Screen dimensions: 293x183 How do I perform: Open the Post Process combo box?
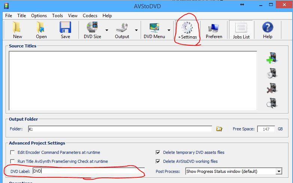point(234,171)
